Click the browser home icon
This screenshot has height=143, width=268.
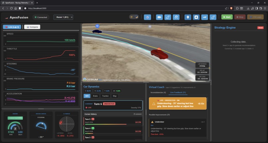[x=16, y=8]
